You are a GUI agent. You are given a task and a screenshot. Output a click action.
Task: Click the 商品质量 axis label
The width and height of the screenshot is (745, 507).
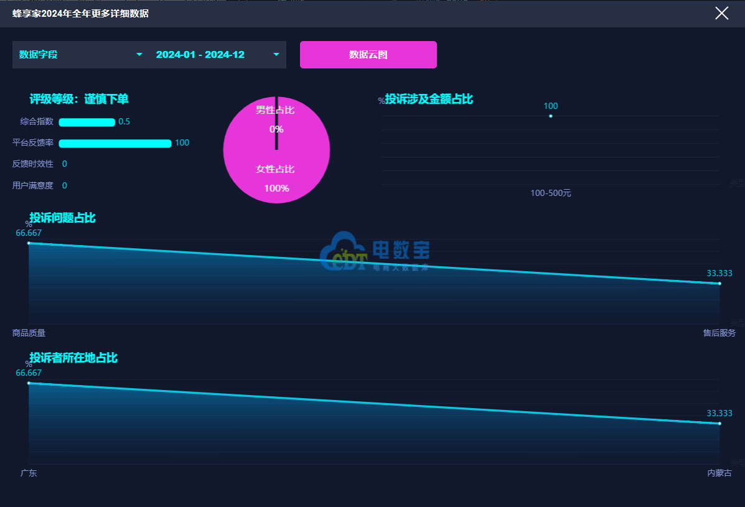click(29, 333)
